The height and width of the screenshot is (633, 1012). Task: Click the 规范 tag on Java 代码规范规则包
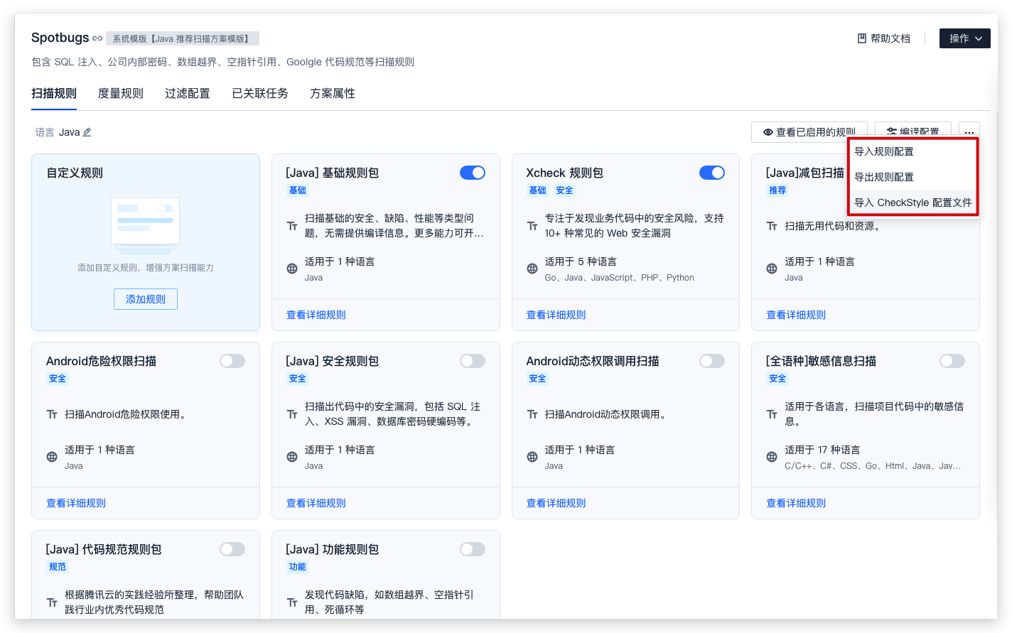[58, 567]
